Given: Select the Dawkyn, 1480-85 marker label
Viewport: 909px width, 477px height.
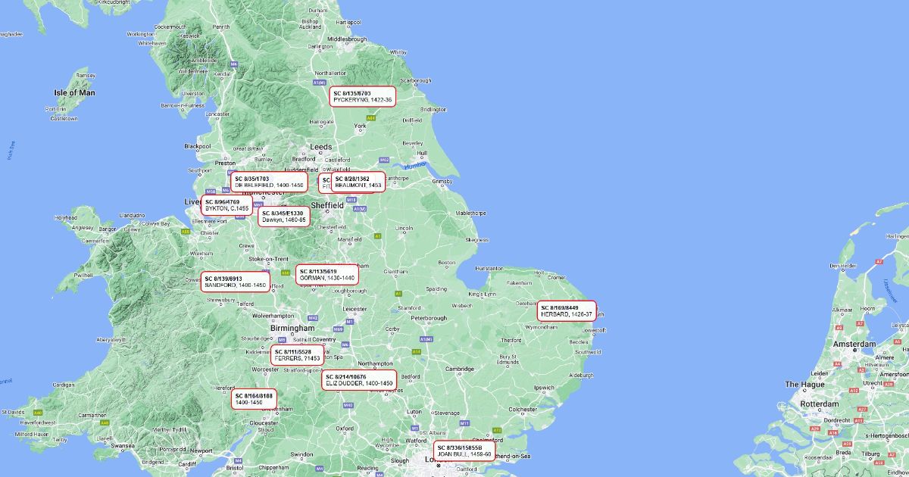Looking at the screenshot, I should [284, 217].
